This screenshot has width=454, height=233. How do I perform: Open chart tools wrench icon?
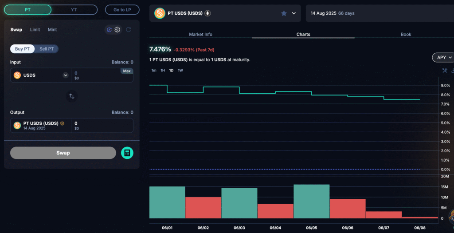(x=445, y=71)
